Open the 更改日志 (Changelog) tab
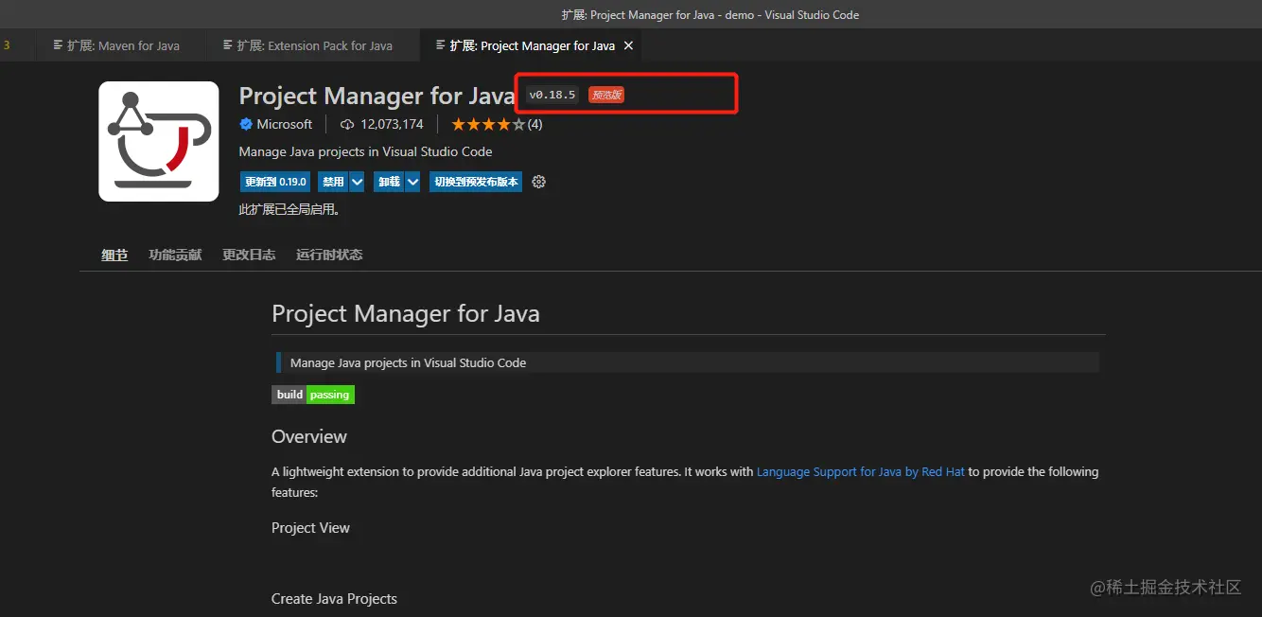 [249, 255]
